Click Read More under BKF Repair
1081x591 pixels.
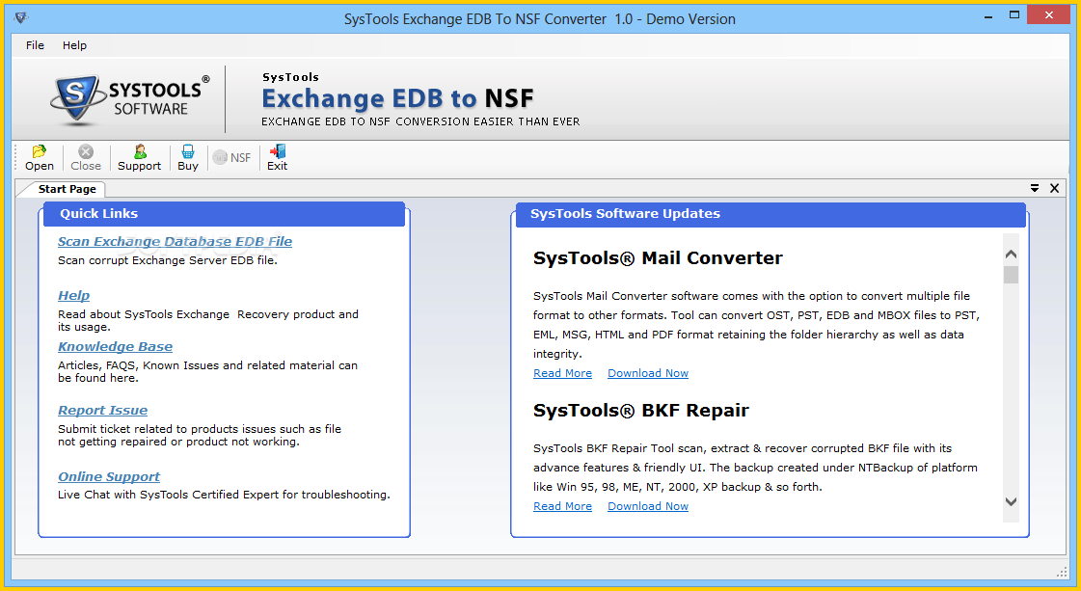[x=562, y=506]
